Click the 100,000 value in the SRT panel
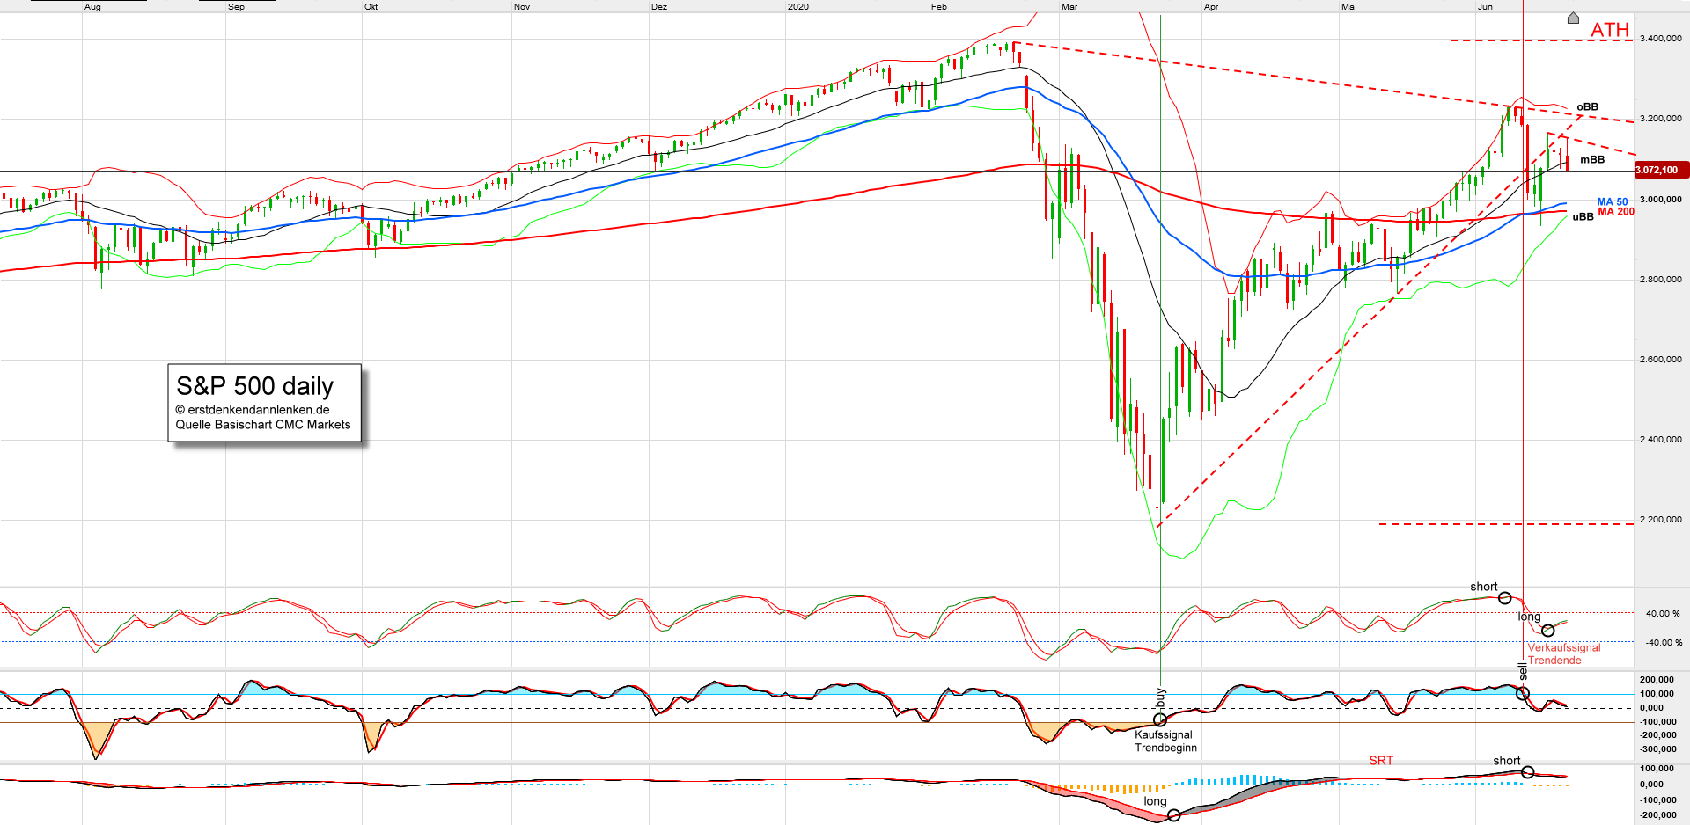 click(x=1657, y=770)
